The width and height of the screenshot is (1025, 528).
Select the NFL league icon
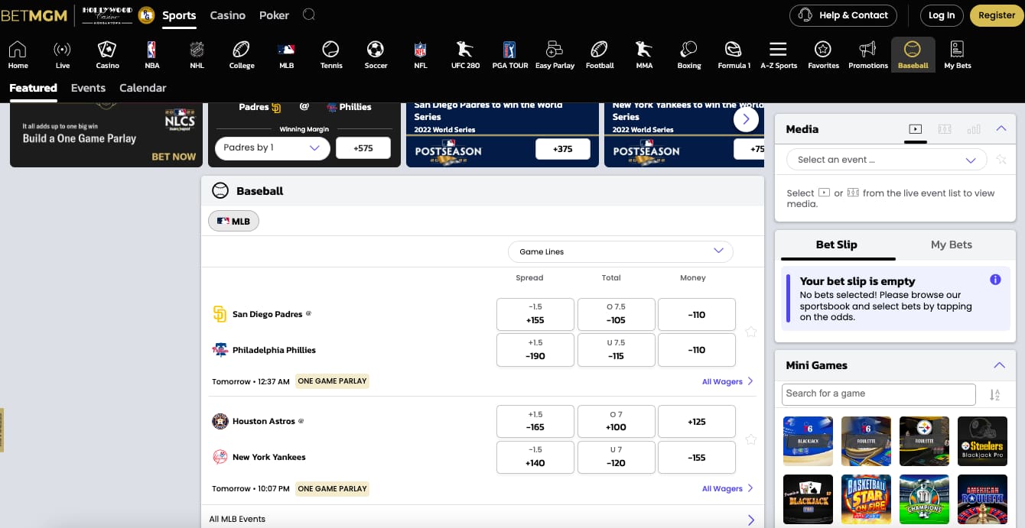tap(420, 55)
